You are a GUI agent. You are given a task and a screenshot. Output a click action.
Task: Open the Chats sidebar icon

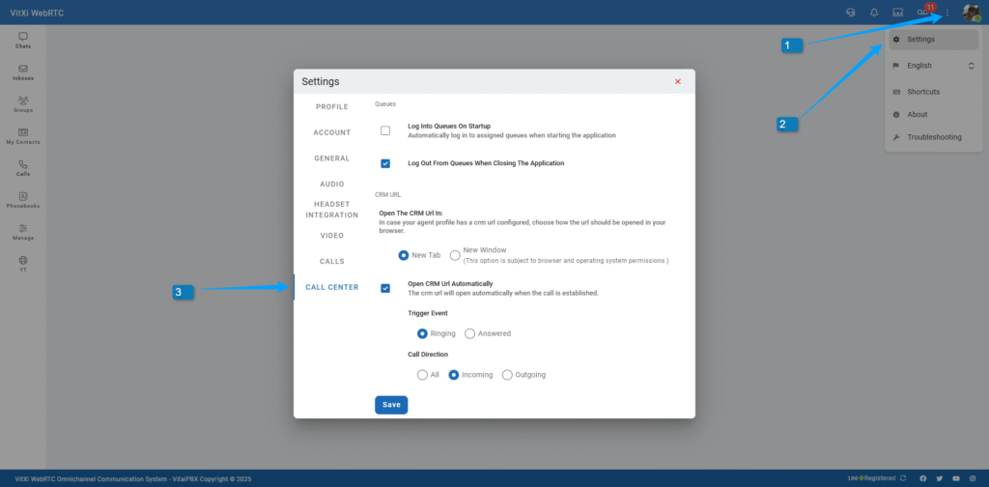click(x=23, y=40)
